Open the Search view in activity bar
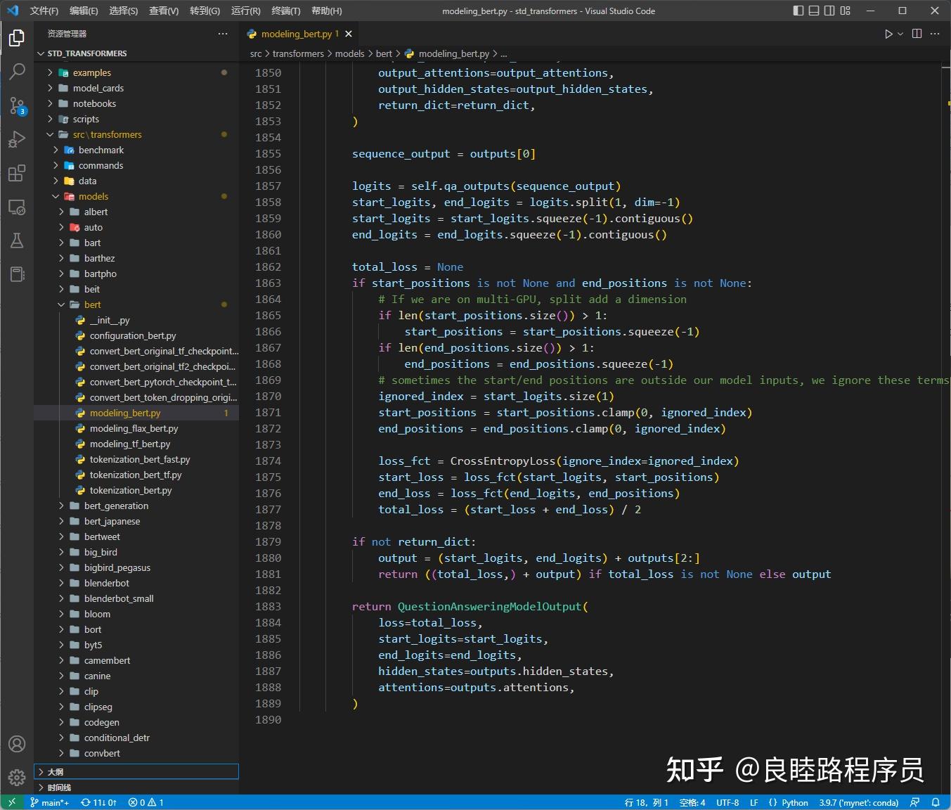 pyautogui.click(x=17, y=72)
